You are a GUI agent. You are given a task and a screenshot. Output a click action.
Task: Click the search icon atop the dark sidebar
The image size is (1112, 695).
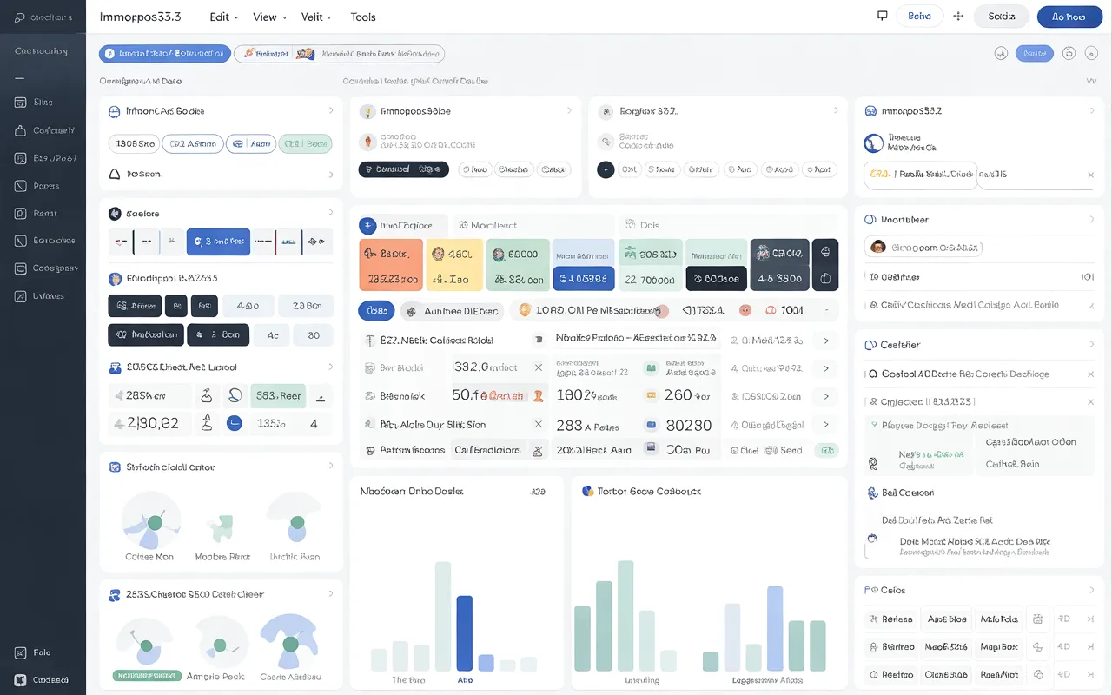19,17
